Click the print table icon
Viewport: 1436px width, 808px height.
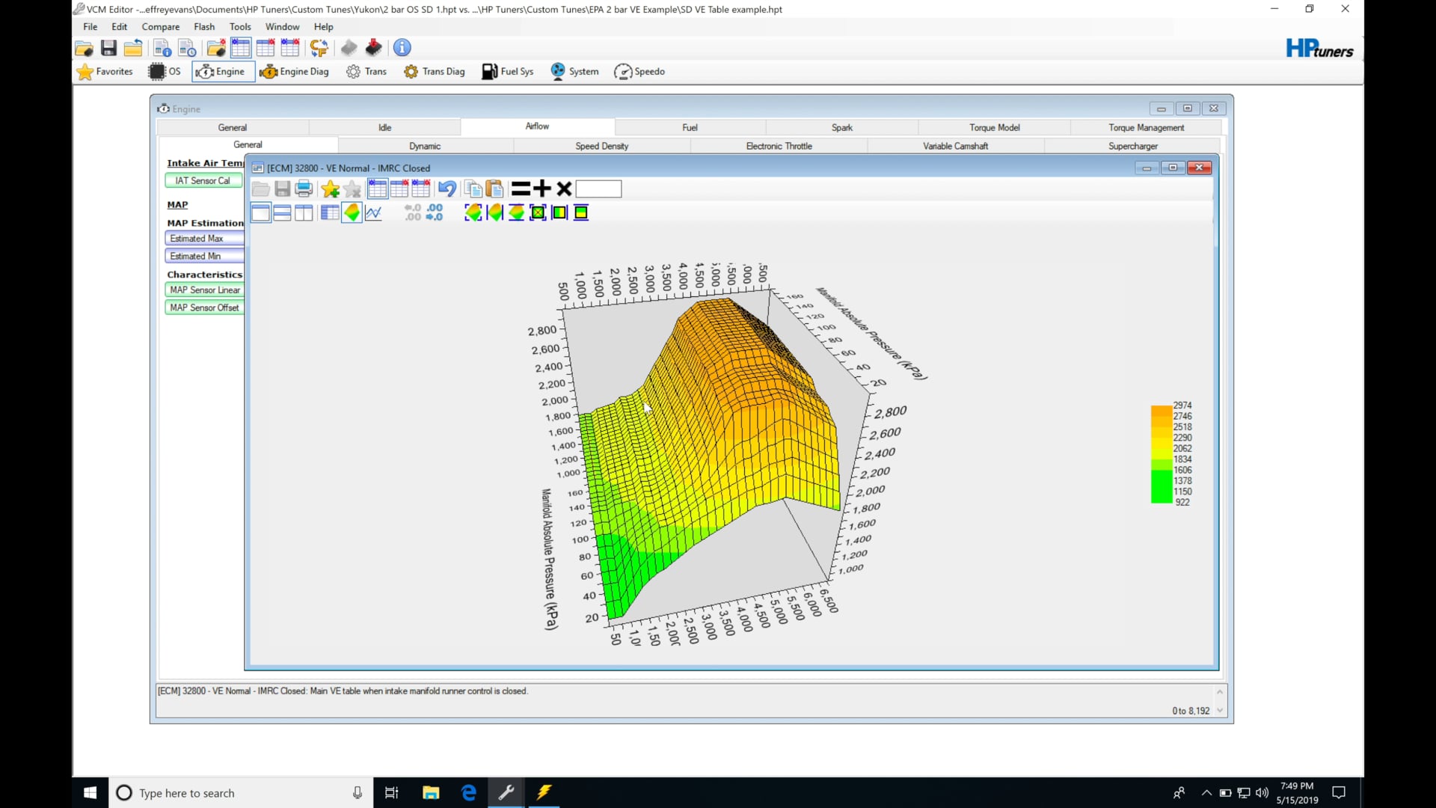304,189
